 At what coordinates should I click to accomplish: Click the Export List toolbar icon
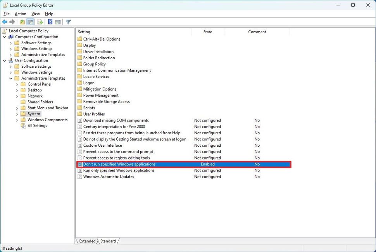(39, 22)
